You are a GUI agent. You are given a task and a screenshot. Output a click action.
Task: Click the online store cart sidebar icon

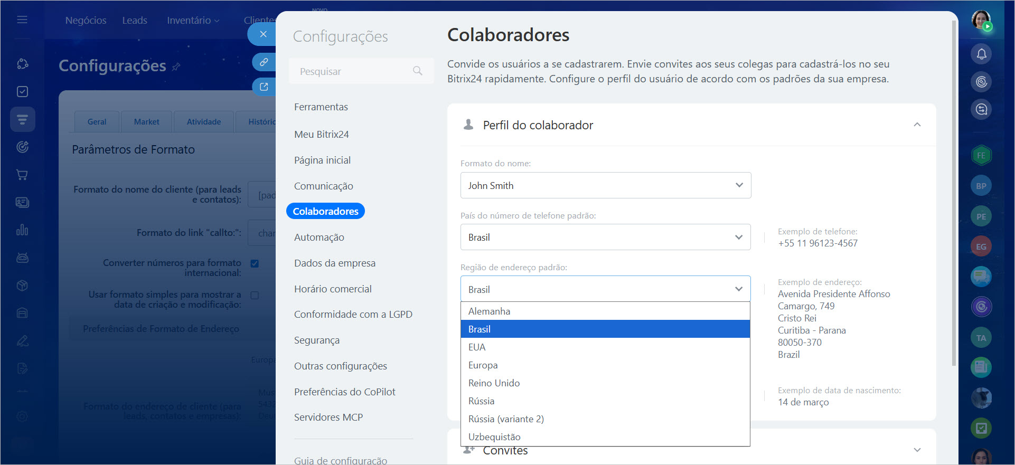[x=22, y=175]
